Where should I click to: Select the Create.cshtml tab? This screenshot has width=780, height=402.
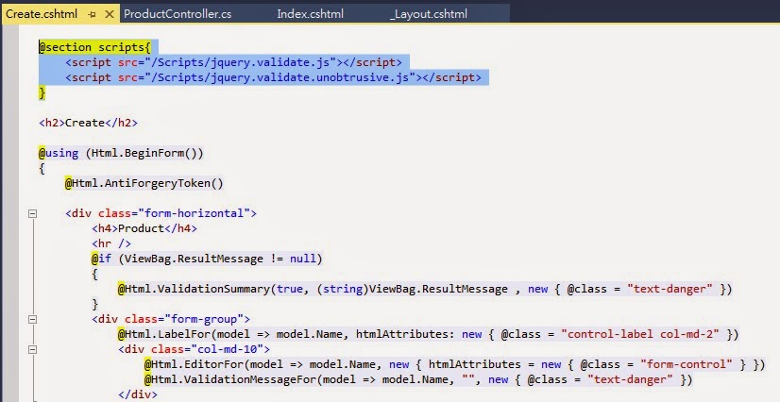[42, 14]
